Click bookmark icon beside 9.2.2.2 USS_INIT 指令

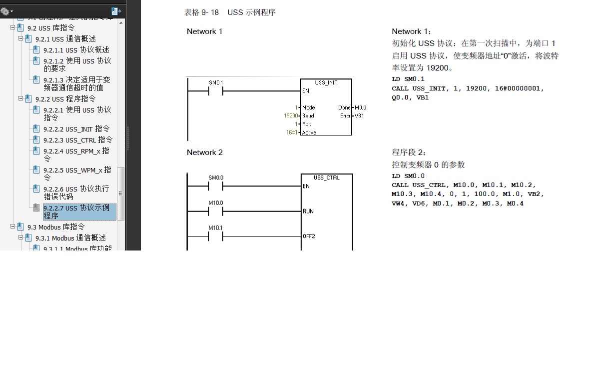[x=36, y=128]
